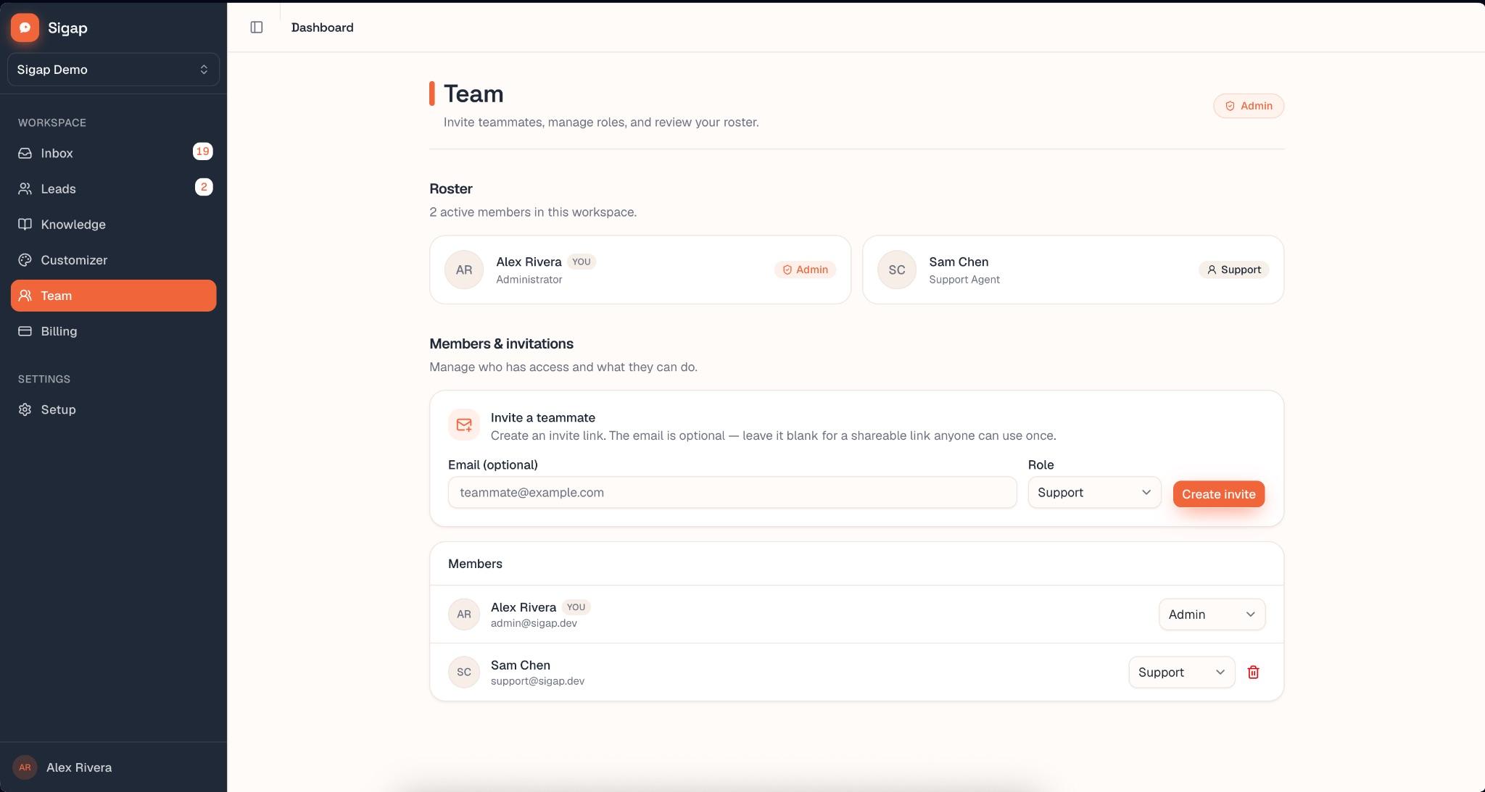Click the YOU tag in Members list
Image resolution: width=1485 pixels, height=792 pixels.
[x=576, y=607]
